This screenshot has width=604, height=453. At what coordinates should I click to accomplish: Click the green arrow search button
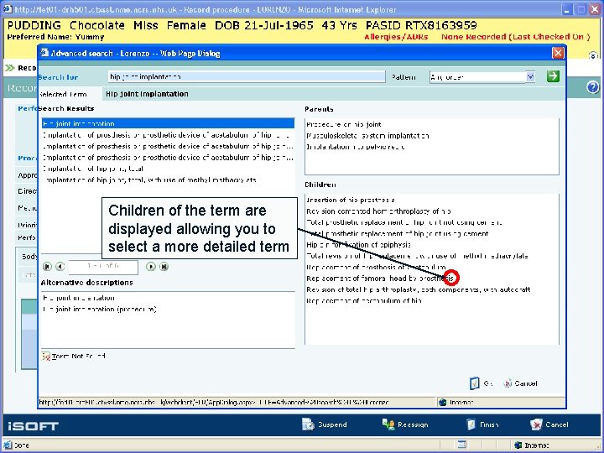(553, 76)
